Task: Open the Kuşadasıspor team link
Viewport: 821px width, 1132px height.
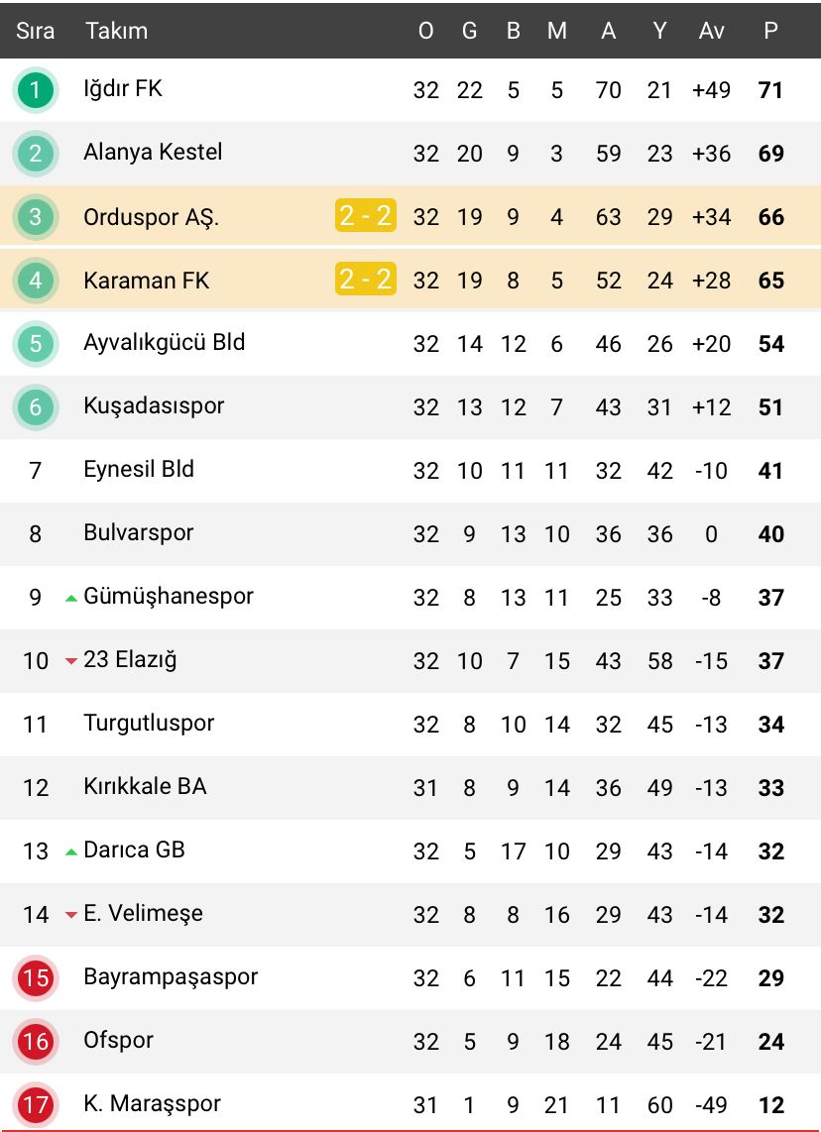Action: point(154,405)
